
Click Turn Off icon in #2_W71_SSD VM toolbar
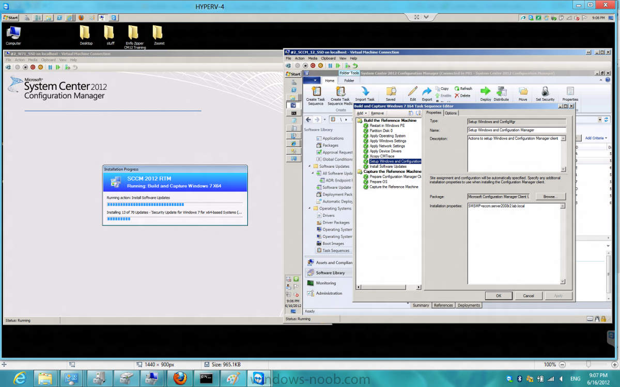[x=25, y=67]
